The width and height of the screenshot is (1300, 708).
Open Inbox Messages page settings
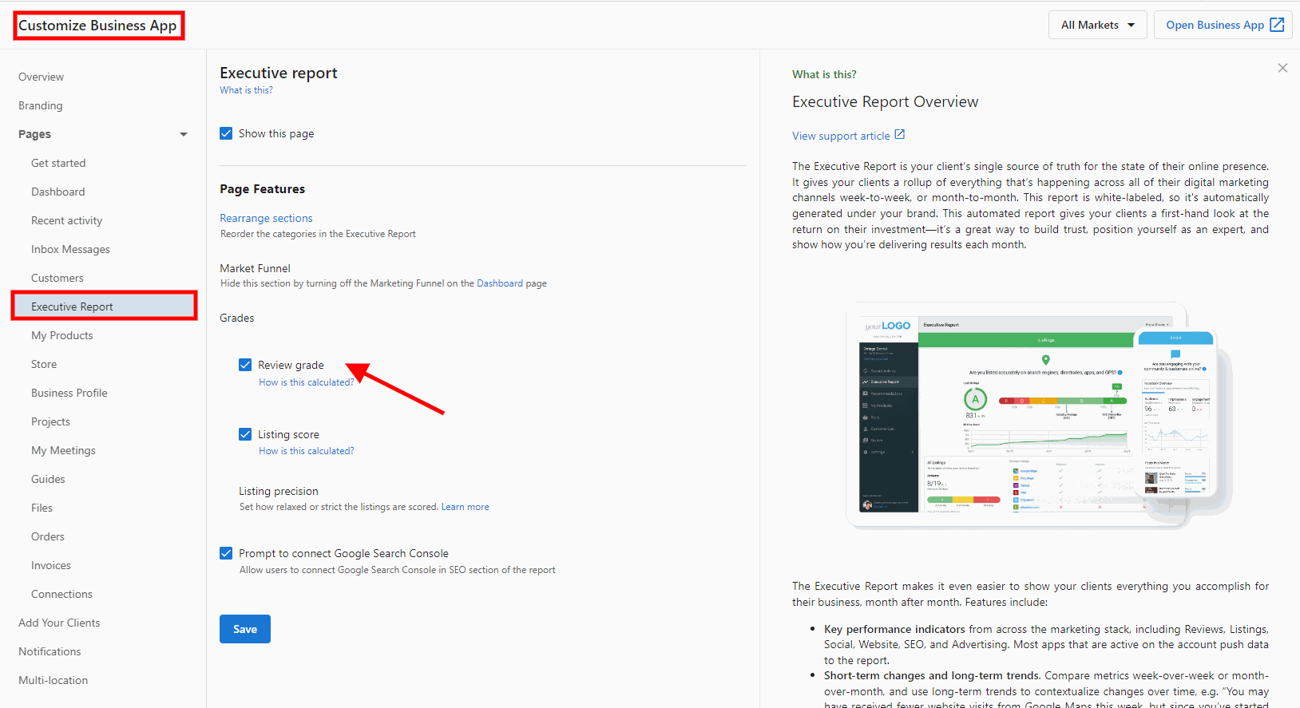pyautogui.click(x=71, y=249)
